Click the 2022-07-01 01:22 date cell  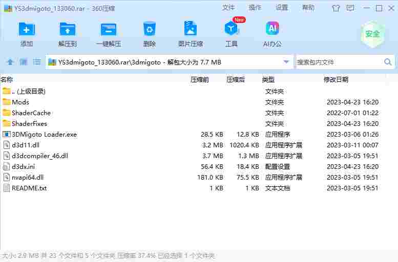pos(352,113)
